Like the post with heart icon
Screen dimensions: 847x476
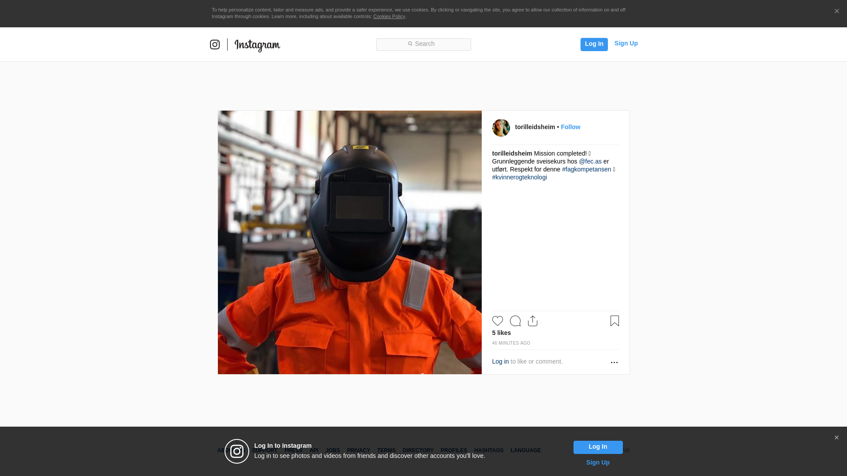tap(498, 321)
